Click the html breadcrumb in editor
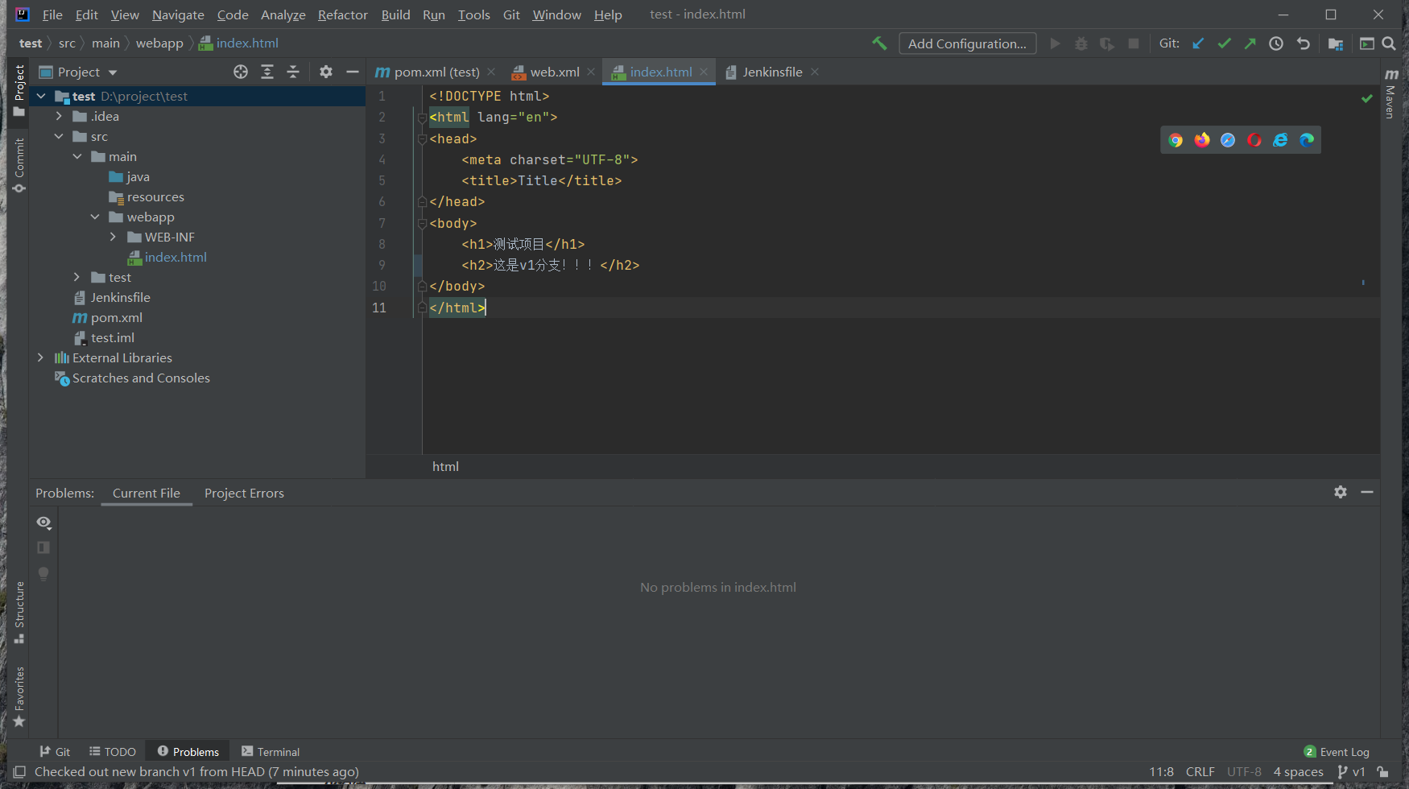This screenshot has width=1409, height=789. tap(445, 466)
